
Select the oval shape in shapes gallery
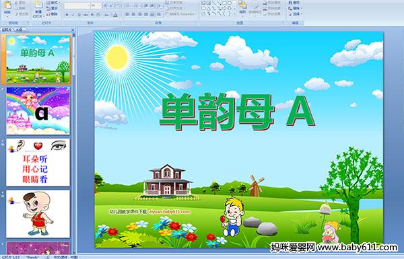pyautogui.click(x=230, y=3)
